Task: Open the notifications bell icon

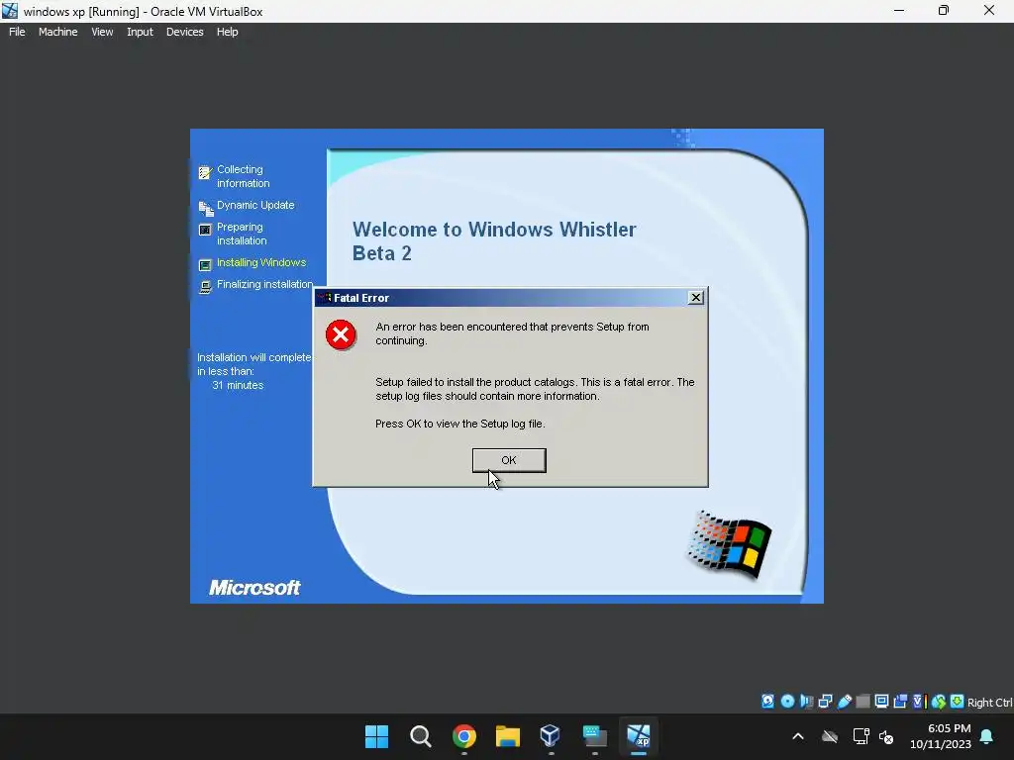Action: [987, 736]
